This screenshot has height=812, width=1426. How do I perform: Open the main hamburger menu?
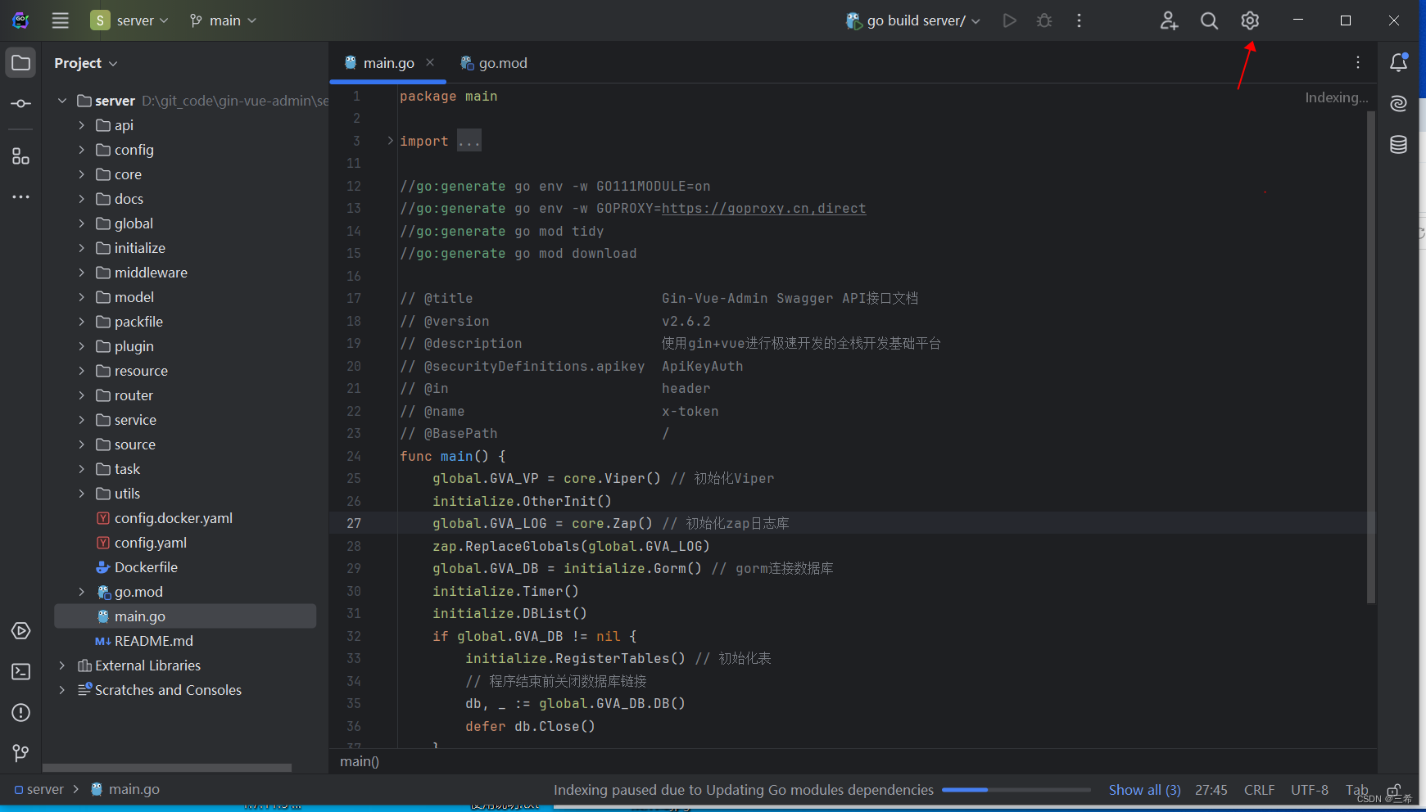pyautogui.click(x=60, y=20)
